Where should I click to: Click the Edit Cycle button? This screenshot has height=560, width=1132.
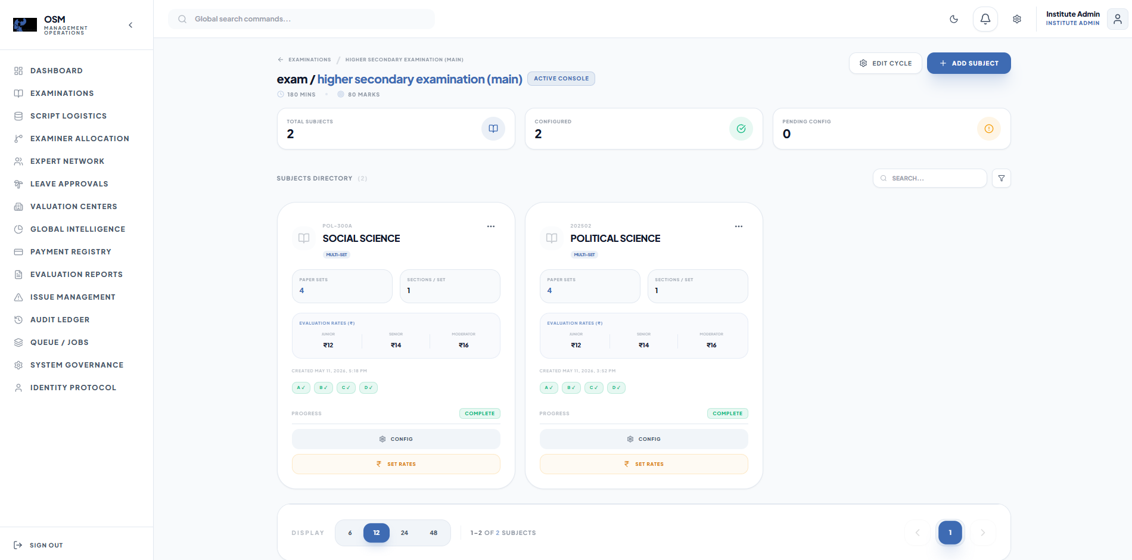point(885,63)
